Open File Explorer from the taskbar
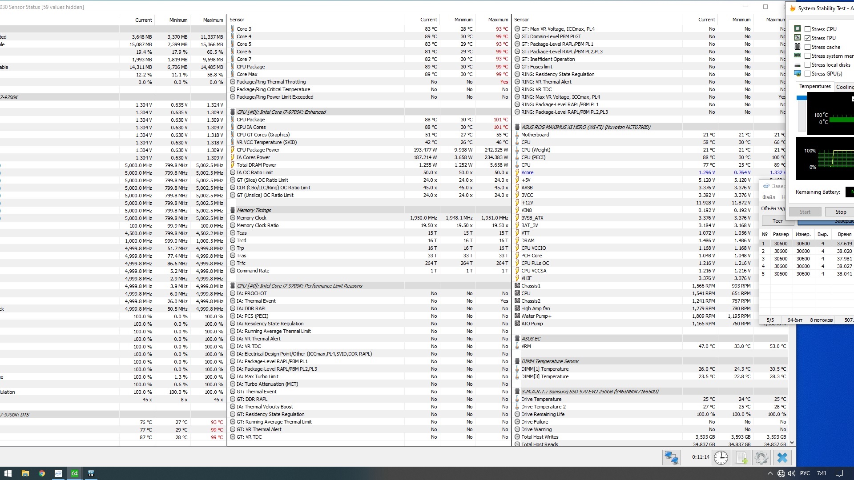 pos(25,473)
